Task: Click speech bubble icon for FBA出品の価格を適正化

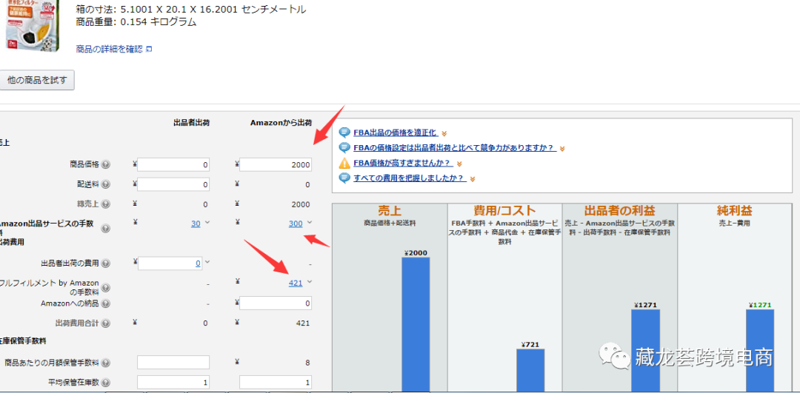Action: 345,133
